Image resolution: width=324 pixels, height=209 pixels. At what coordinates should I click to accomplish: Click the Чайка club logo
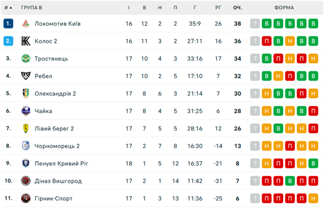[26, 111]
